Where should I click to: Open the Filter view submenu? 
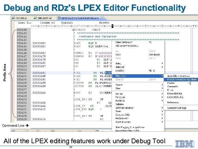tap(138, 76)
